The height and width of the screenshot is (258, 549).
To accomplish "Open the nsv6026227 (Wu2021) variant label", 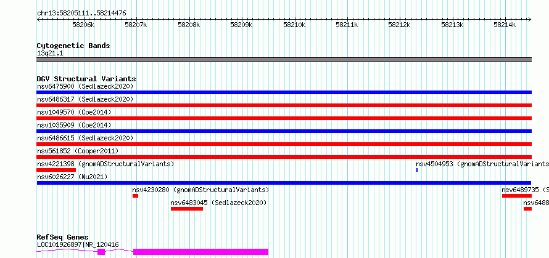I will tap(72, 177).
